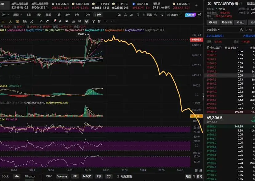Toggle the MACD indicator

coord(87,176)
